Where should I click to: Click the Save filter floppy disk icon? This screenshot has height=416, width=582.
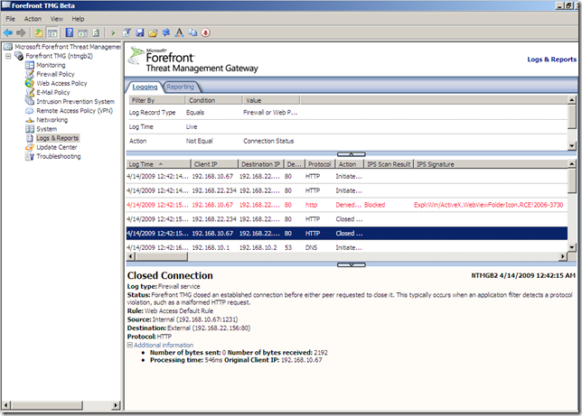[x=139, y=33]
